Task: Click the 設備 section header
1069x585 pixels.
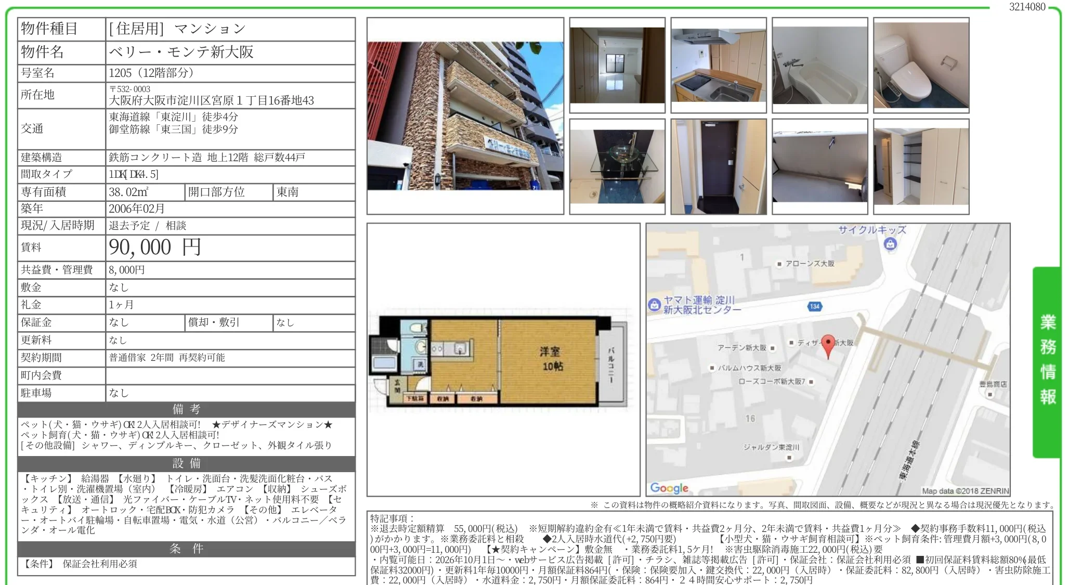Action: point(187,463)
